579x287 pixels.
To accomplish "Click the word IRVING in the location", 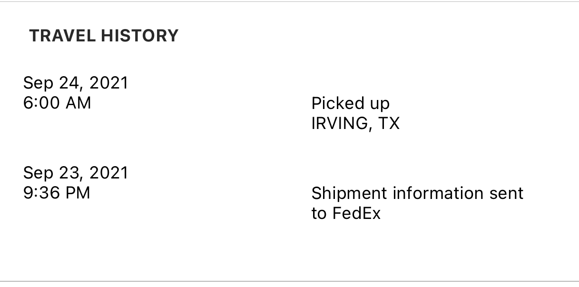I will pos(339,123).
